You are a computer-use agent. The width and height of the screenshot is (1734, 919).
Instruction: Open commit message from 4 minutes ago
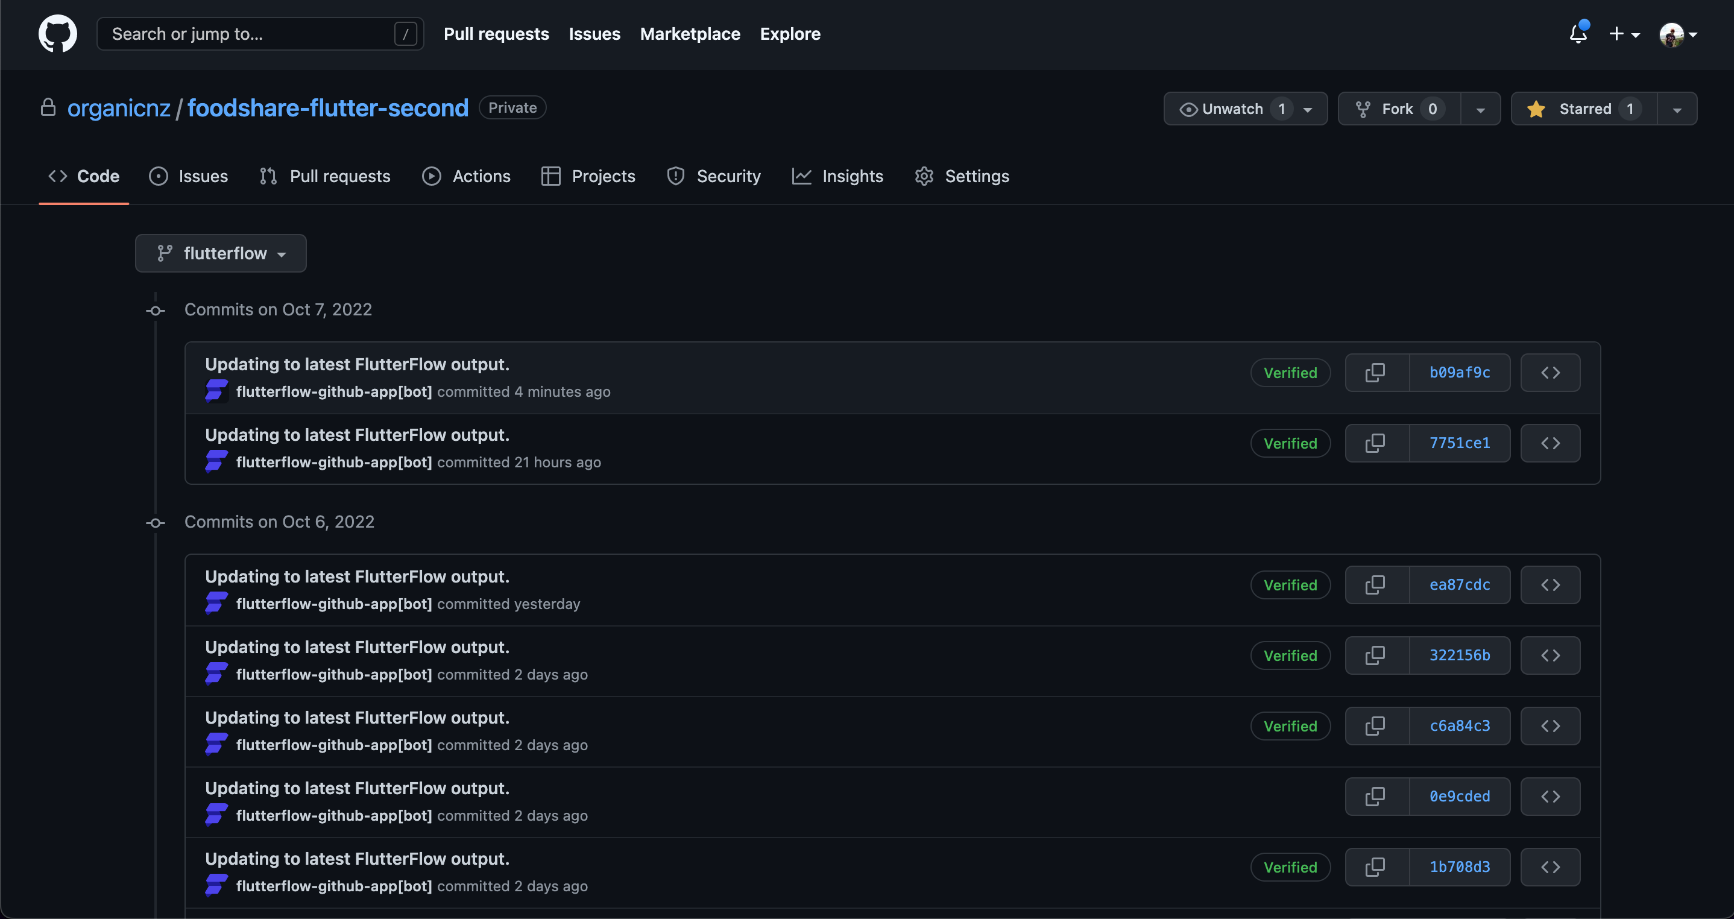point(357,364)
